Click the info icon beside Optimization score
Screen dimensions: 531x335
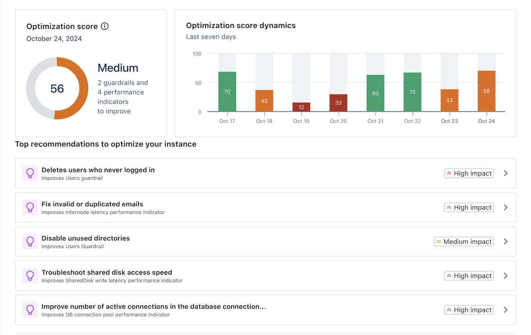tap(104, 26)
